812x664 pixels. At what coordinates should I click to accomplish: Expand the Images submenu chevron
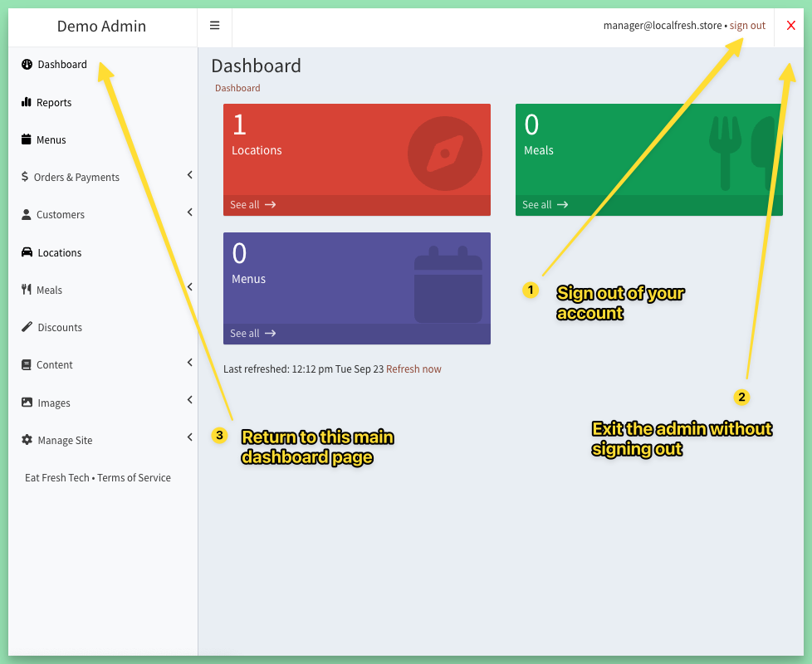point(190,399)
